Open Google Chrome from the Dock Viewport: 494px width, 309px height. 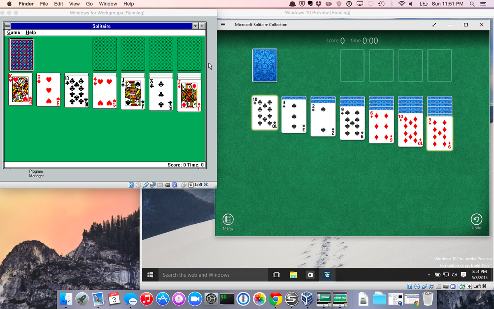(275, 299)
